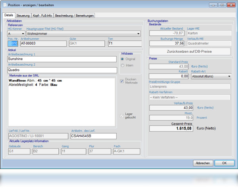Click the Lager-ME field Karton
This screenshot has width=238, height=194.
coord(209,33)
